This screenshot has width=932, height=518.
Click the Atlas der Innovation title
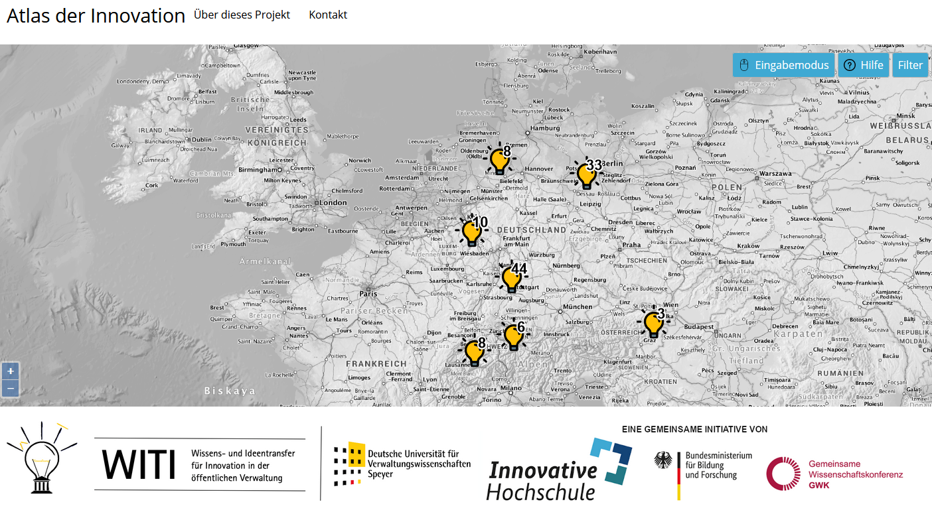[96, 16]
